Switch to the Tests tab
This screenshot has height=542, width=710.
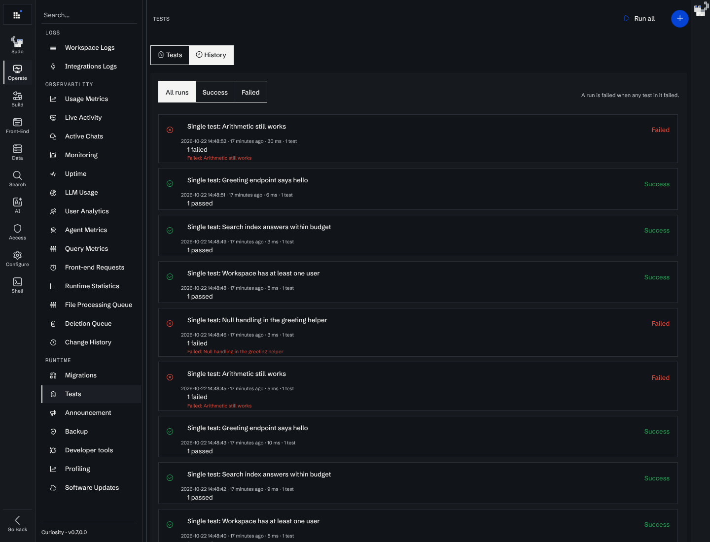(170, 55)
